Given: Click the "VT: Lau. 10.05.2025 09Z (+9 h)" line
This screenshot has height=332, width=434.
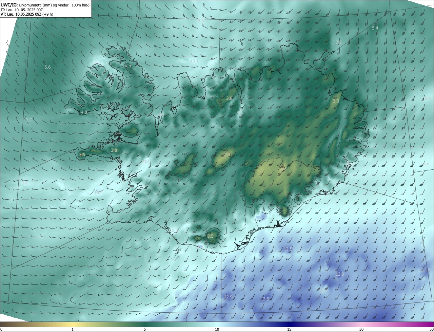Looking at the screenshot, I should pos(27,14).
